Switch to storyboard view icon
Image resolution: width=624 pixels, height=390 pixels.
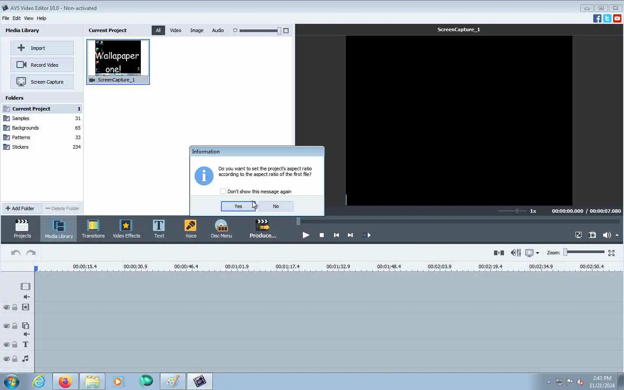[x=499, y=253]
